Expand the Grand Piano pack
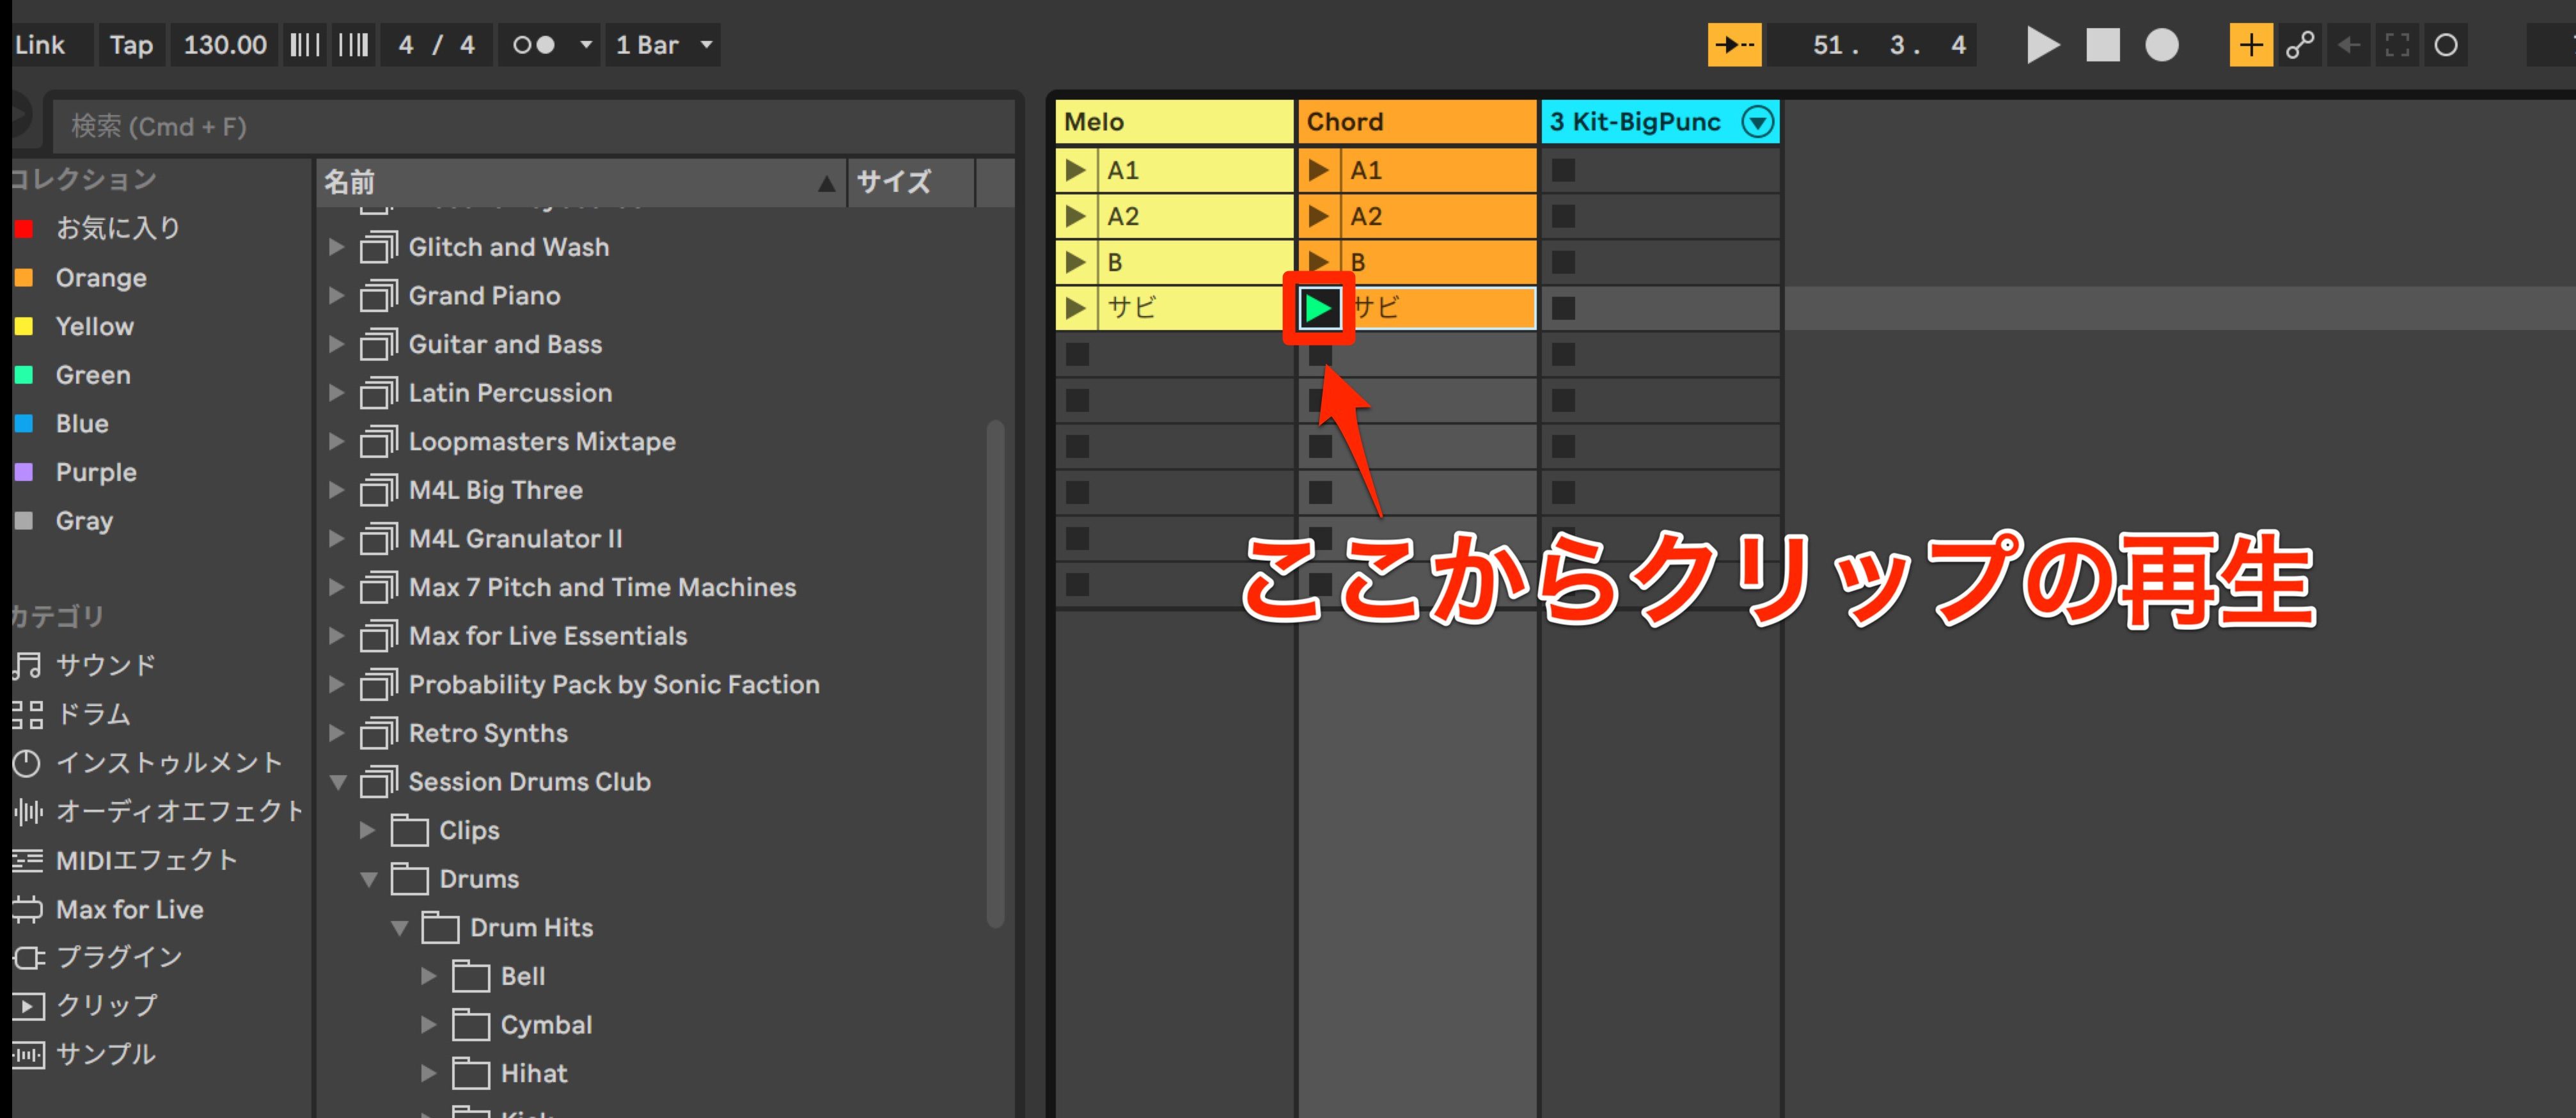This screenshot has height=1118, width=2576. 337,296
